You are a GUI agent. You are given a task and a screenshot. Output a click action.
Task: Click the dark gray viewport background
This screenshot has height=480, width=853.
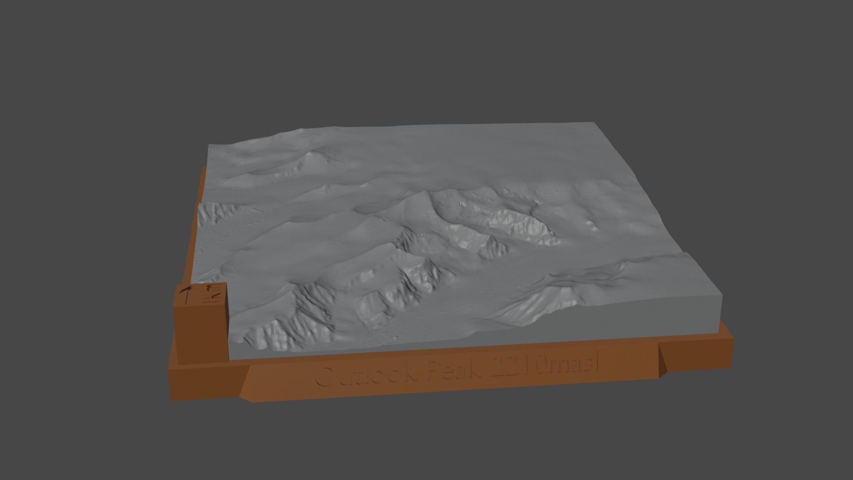[89, 89]
